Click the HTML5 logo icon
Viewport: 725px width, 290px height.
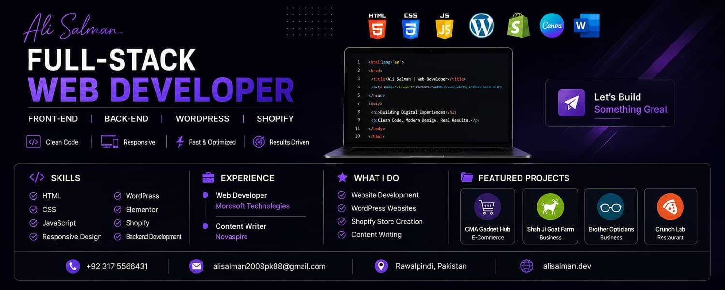(377, 26)
